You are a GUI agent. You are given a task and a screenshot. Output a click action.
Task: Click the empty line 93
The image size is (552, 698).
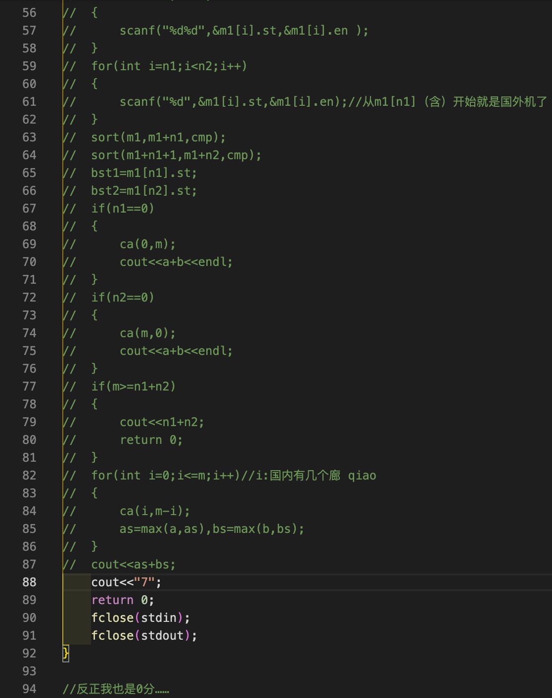tap(198, 671)
